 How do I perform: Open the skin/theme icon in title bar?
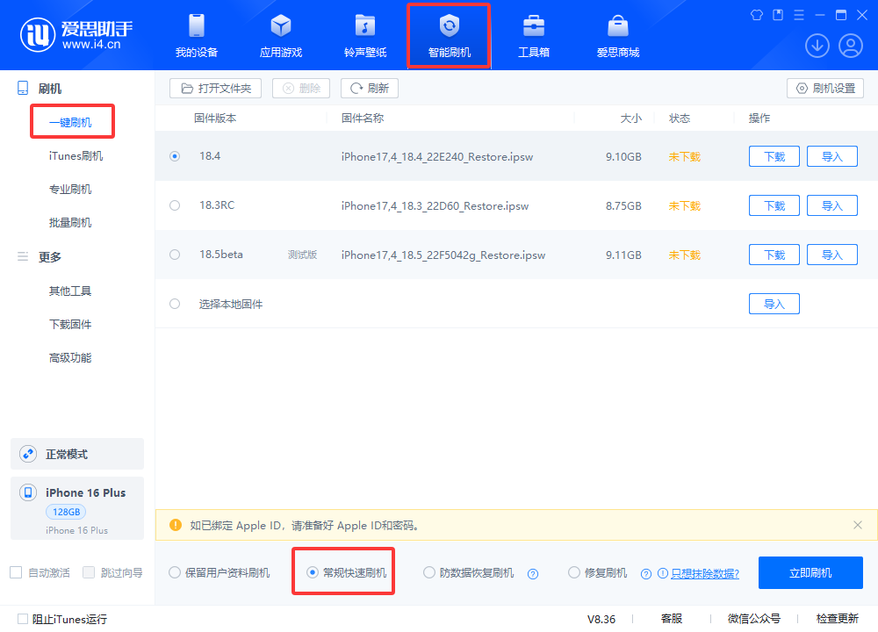(756, 15)
